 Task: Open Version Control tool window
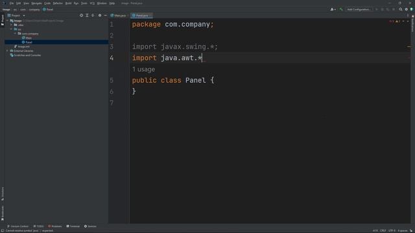18,226
